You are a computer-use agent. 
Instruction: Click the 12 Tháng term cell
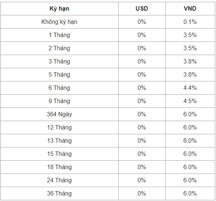(60, 128)
